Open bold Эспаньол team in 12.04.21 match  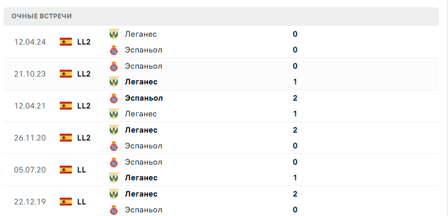click(x=144, y=98)
